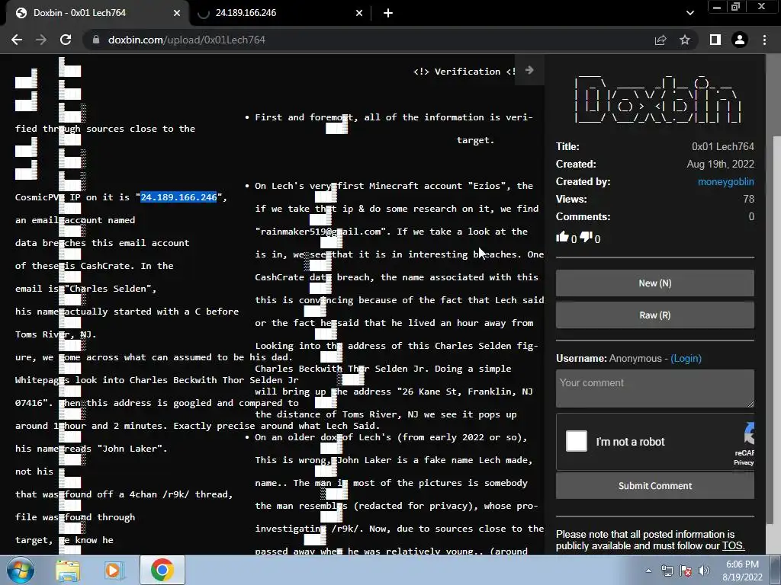Click the Raw (R) button
Image resolution: width=781 pixels, height=585 pixels.
(655, 315)
